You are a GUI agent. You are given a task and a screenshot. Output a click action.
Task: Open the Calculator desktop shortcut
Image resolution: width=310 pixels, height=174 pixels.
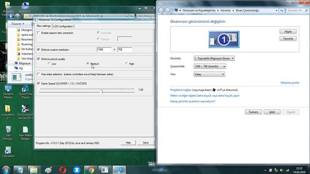[x=8, y=152]
